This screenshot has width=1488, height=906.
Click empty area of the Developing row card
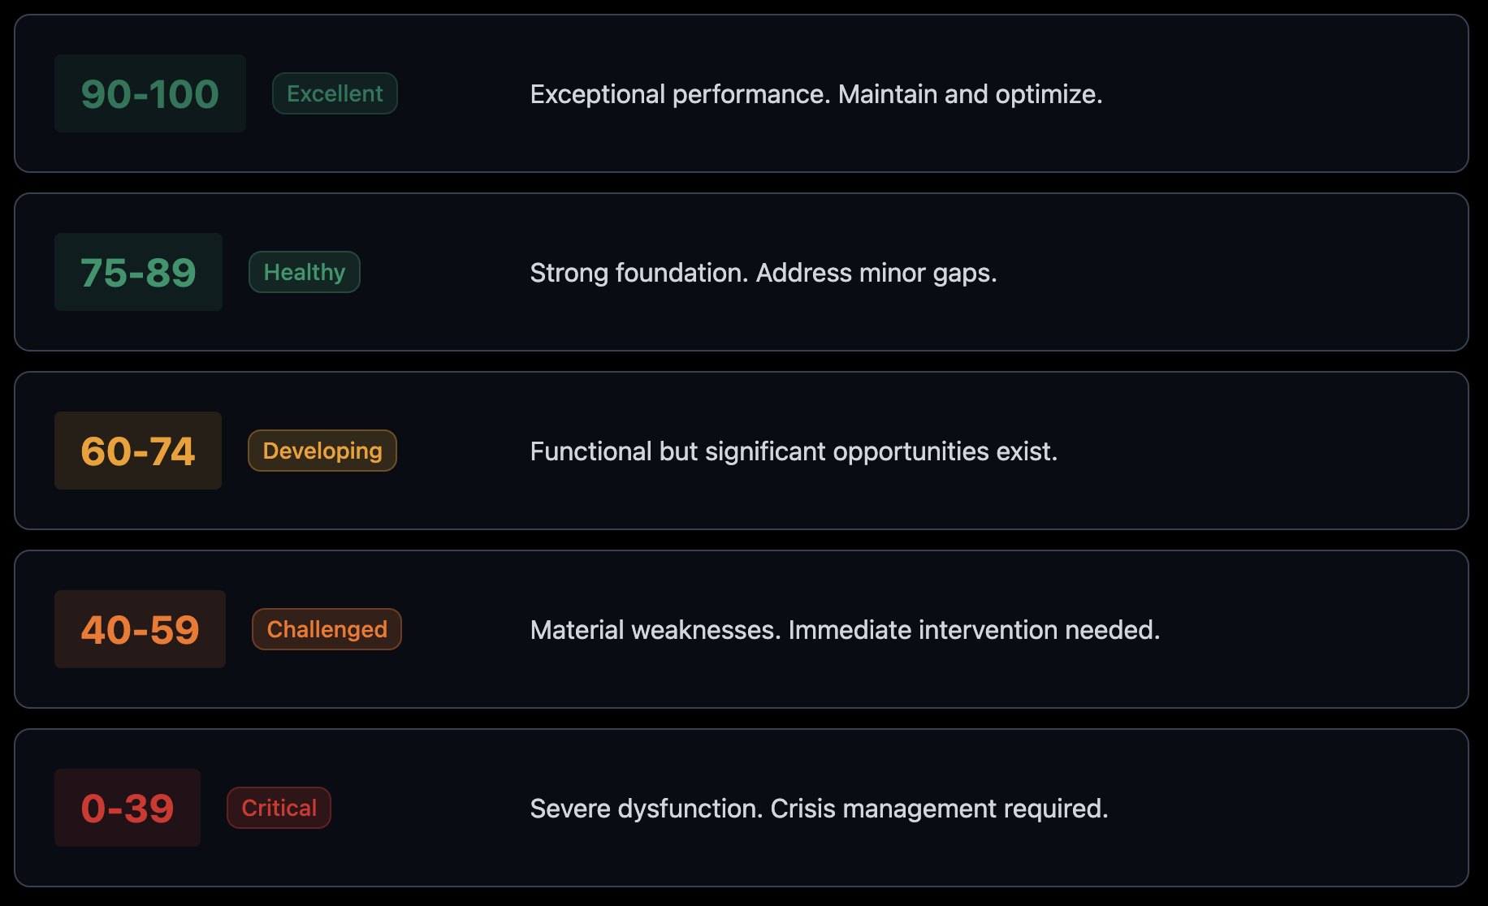click(x=1259, y=487)
